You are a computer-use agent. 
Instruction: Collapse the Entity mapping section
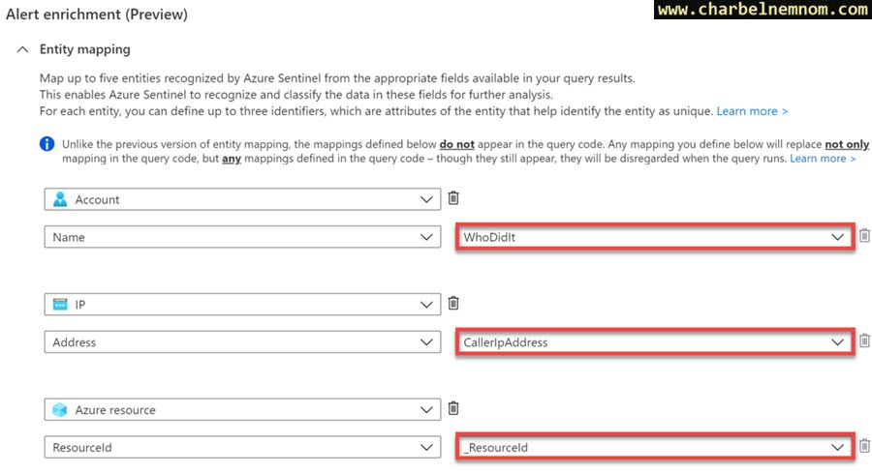(22, 49)
